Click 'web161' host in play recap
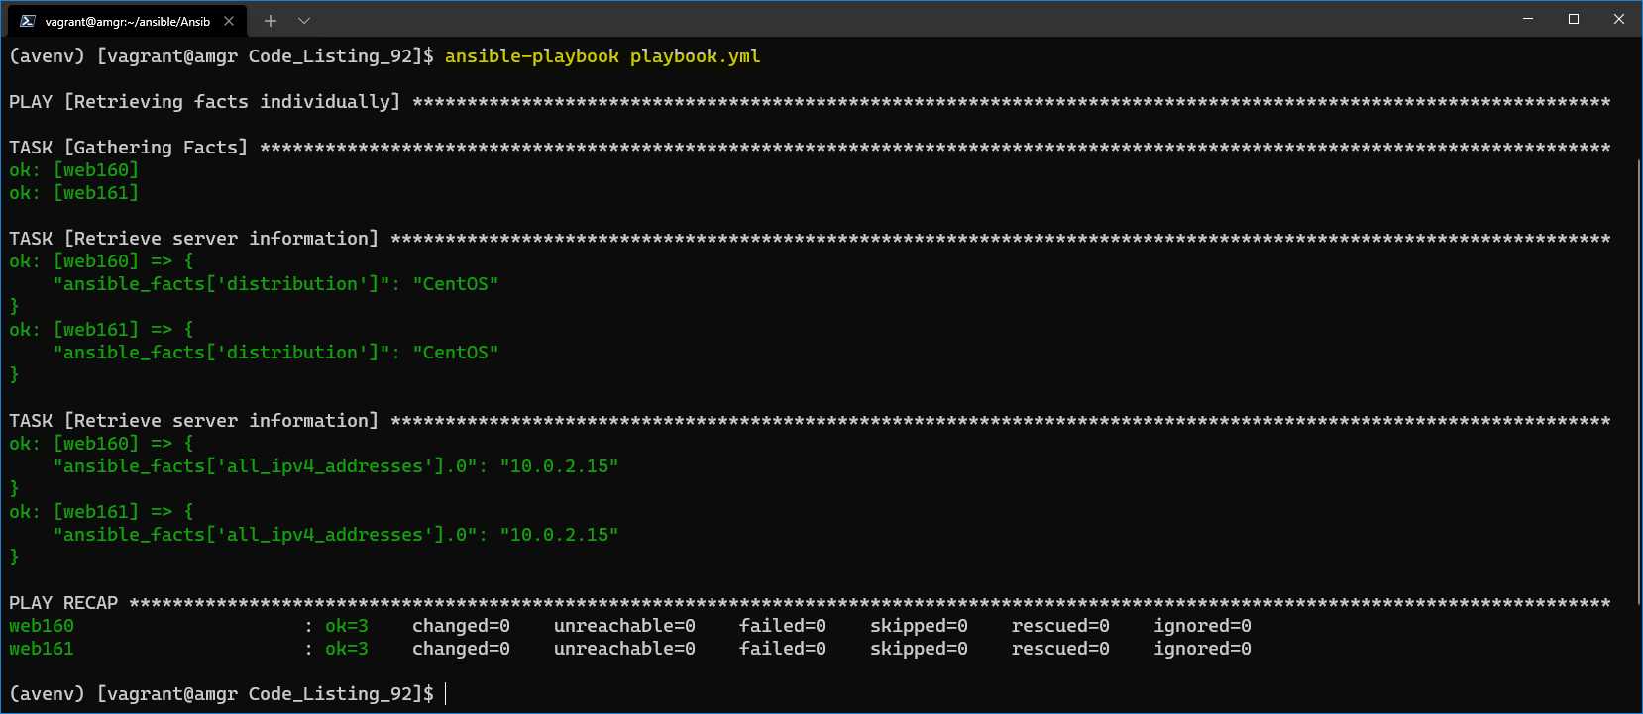This screenshot has height=714, width=1643. point(42,649)
